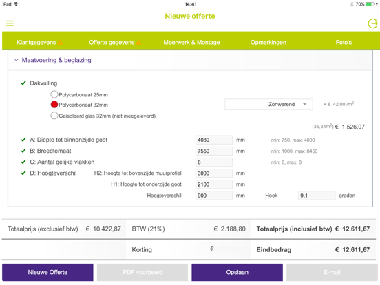Viewport: 380px width, 285px height.
Task: Tap the checkmark beside B: Breedtemaat
Action: point(23,151)
